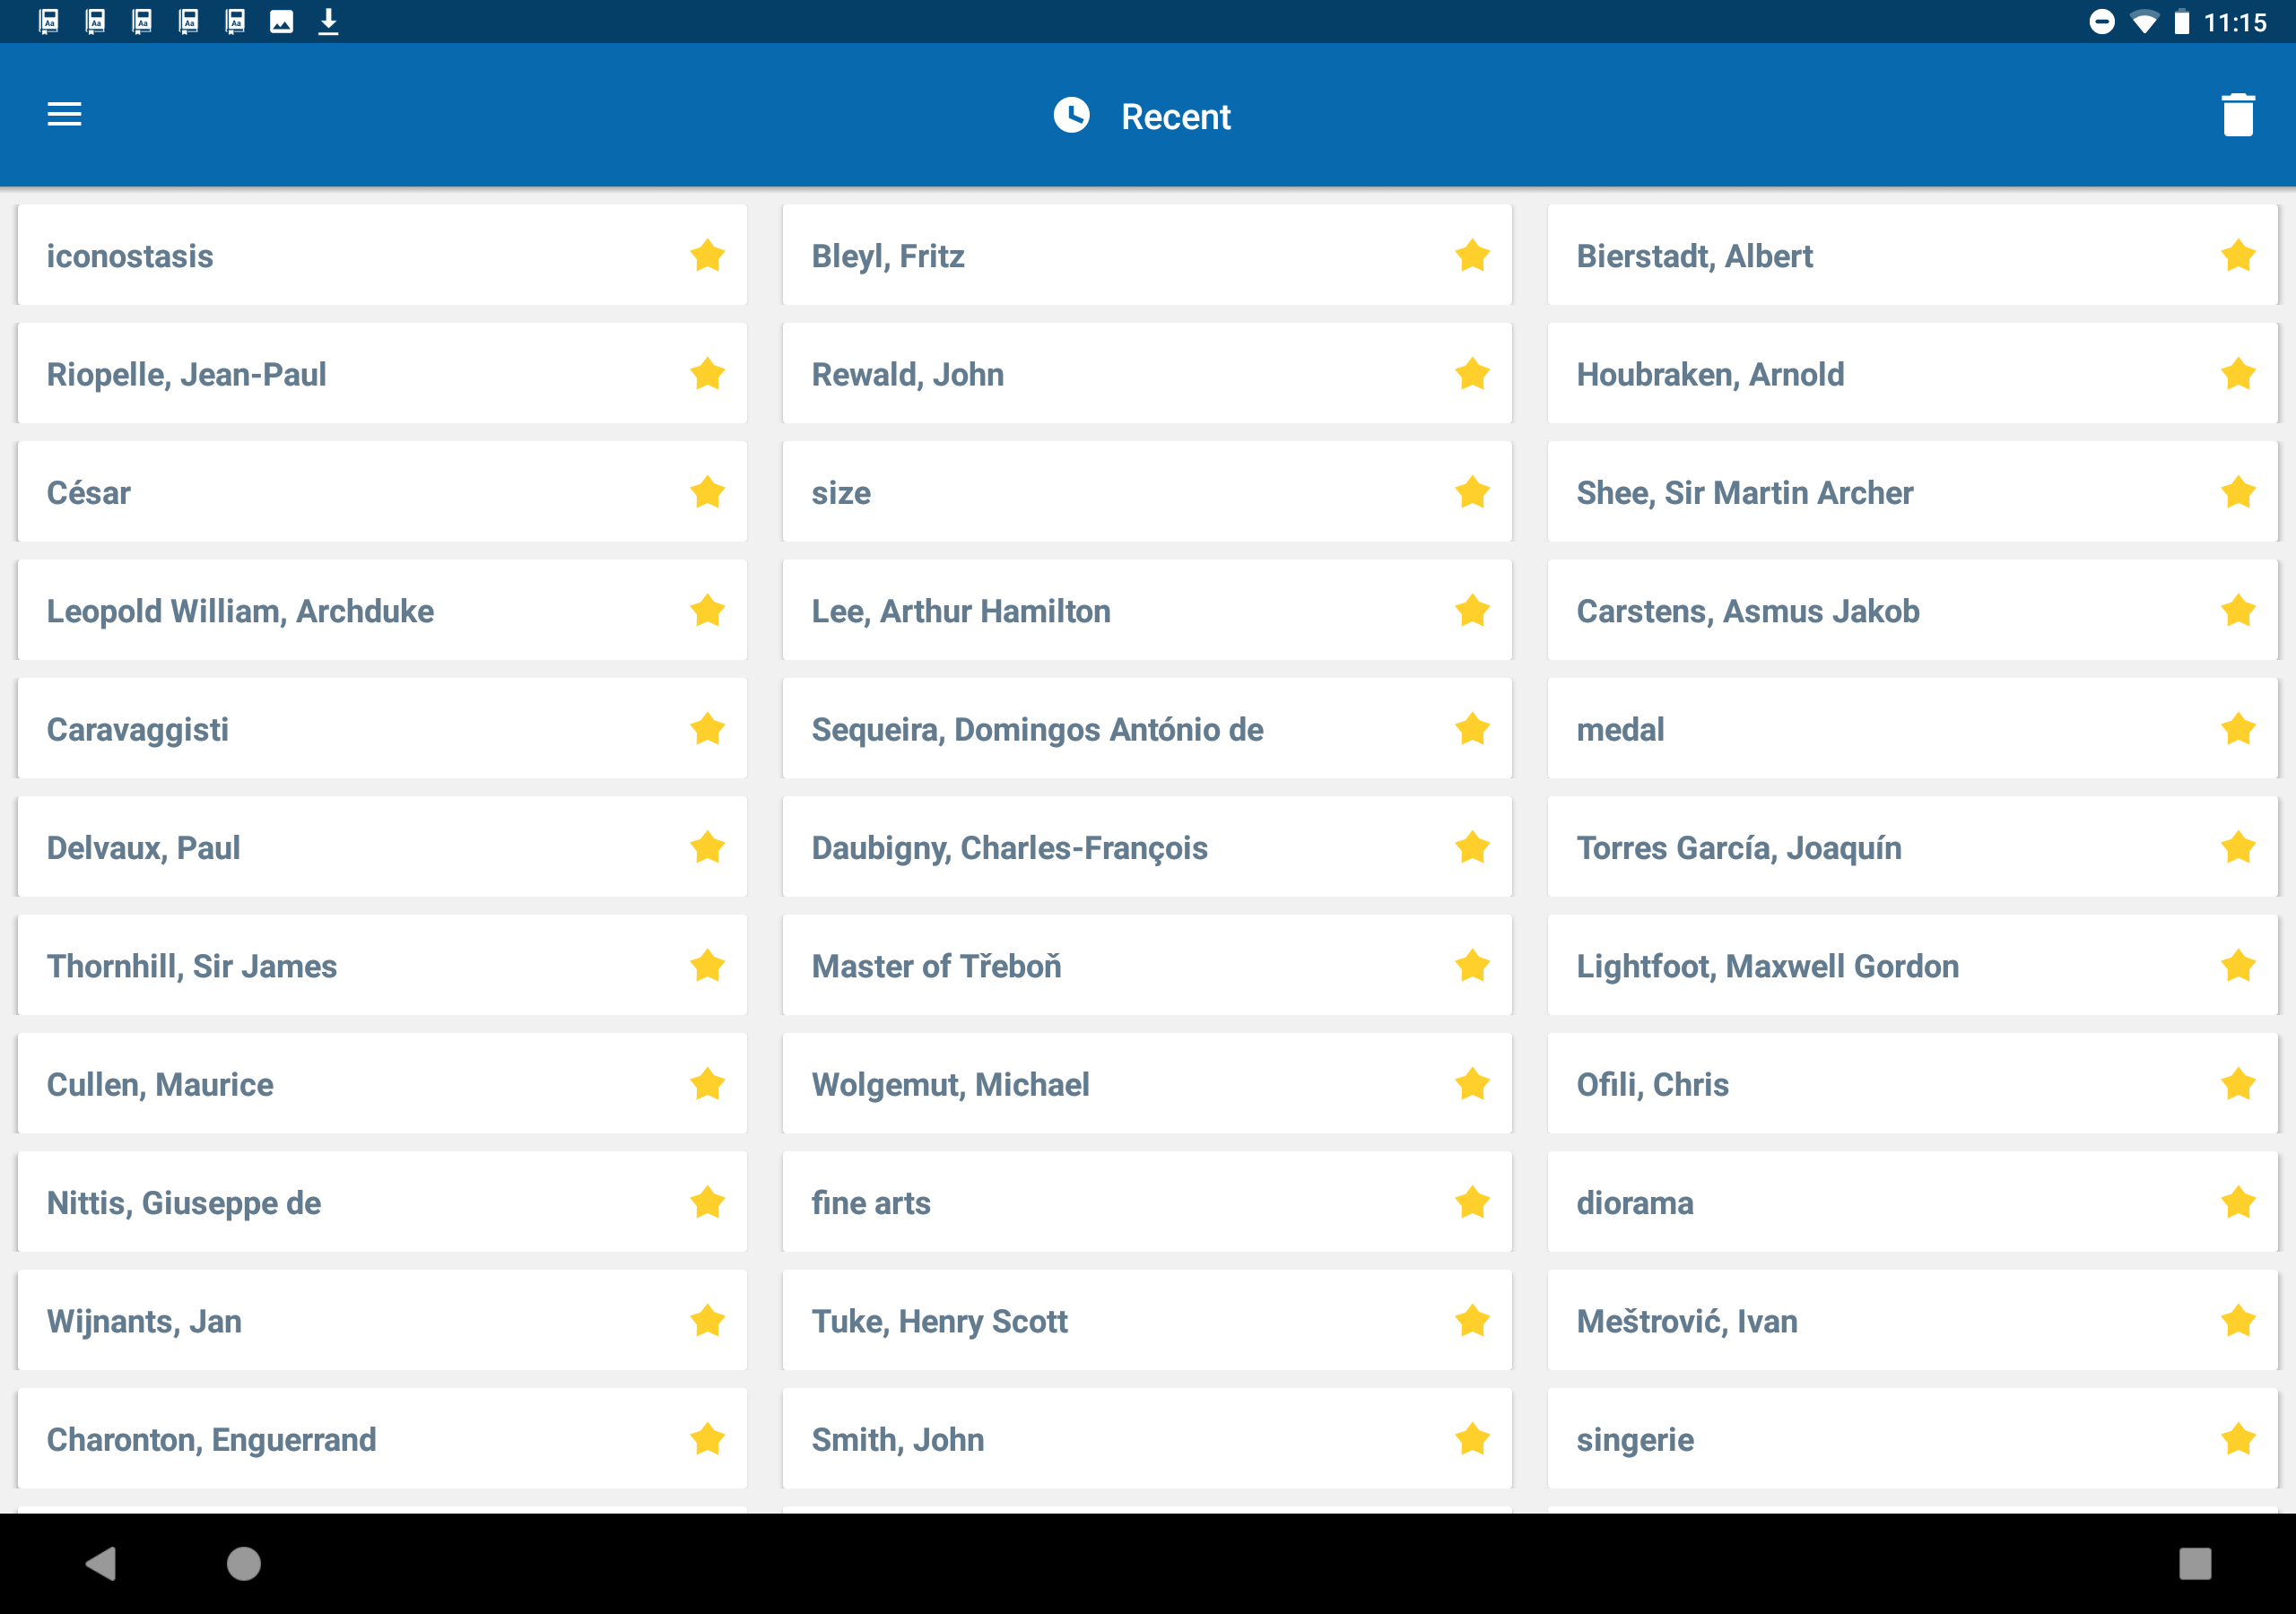This screenshot has height=1614, width=2296.
Task: Click the star for Meštrović, Ivan
Action: (x=2238, y=1321)
